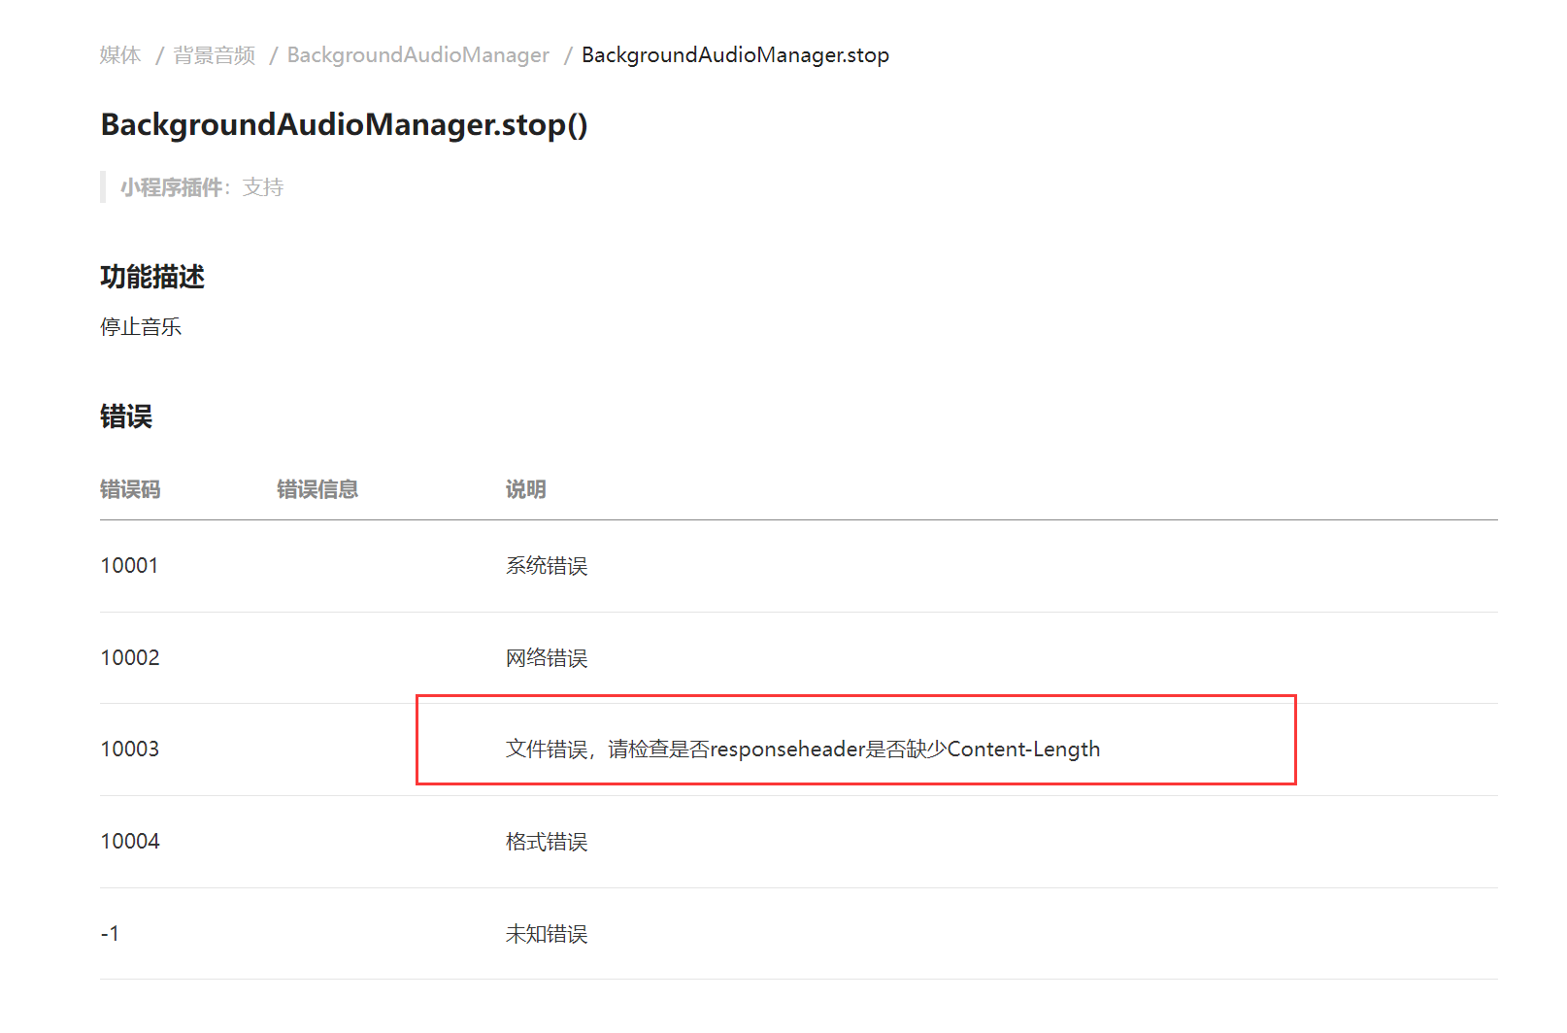Click the BackgroundAudioManager.stop breadcrumb item

[x=735, y=55]
